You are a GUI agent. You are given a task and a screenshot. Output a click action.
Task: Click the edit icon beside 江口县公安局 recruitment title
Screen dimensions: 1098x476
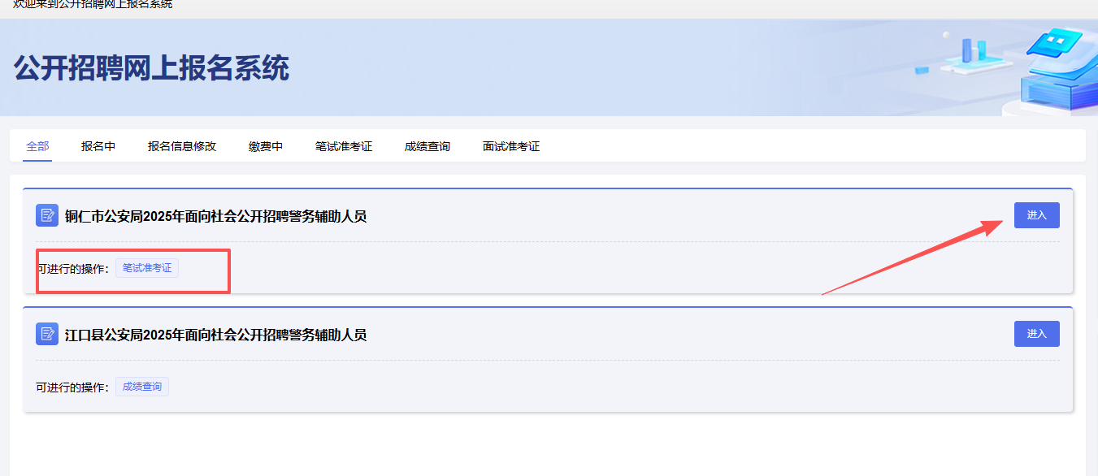pyautogui.click(x=47, y=334)
